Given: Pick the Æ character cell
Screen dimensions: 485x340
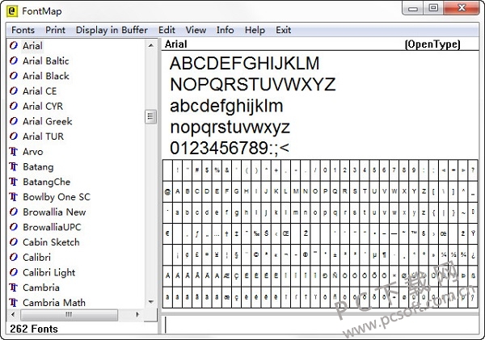Looking at the screenshot, I should [226, 275].
